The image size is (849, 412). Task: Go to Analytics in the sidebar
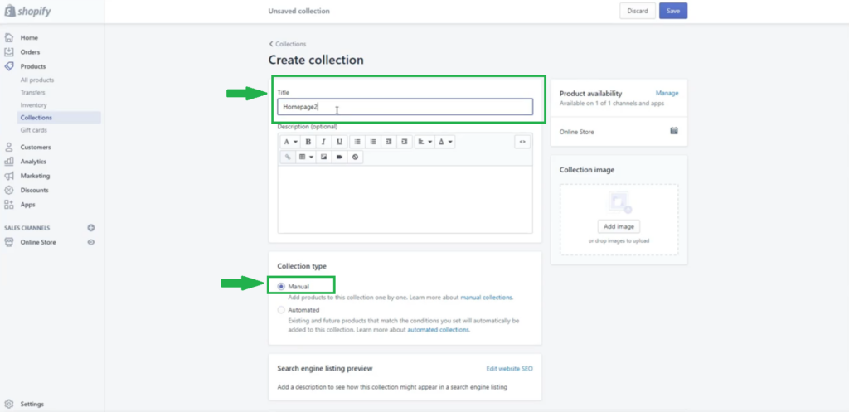pyautogui.click(x=33, y=162)
